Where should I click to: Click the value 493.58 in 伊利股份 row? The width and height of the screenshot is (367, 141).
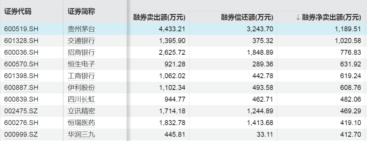pyautogui.click(x=263, y=88)
